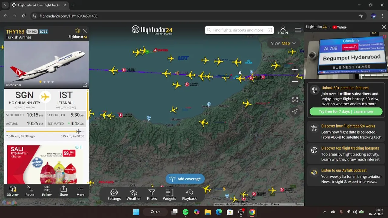Viewport: 388px width, 218px height.
Task: Open the Filters panel
Action: [152, 195]
